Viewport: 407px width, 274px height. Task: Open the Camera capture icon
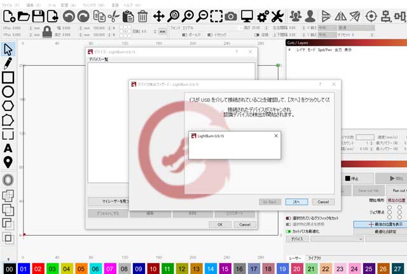point(231,17)
